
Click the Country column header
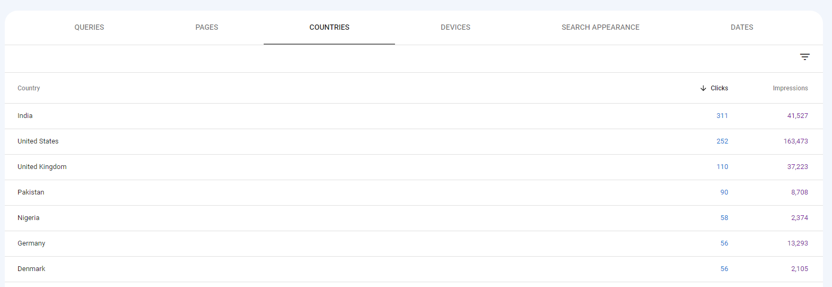pyautogui.click(x=29, y=88)
